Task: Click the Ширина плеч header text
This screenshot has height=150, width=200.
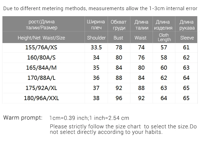Action: (x=96, y=25)
